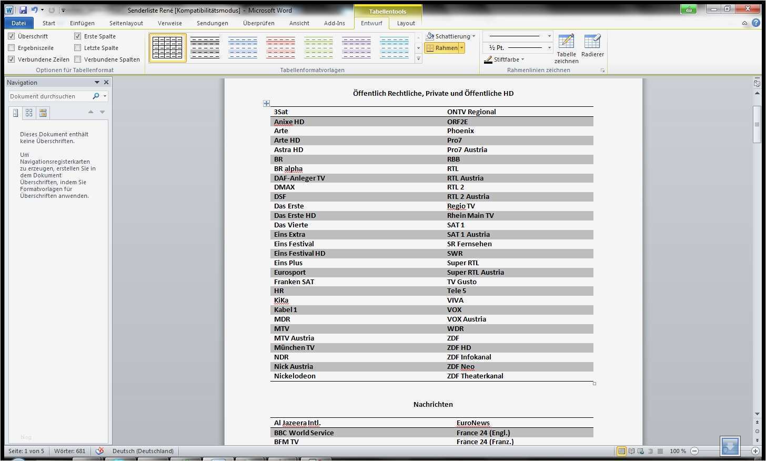Open the Rahmenlinien zeichnen dialog launcher

(603, 69)
